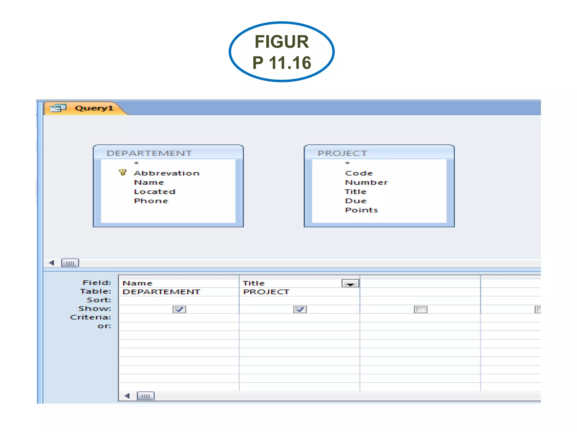Click PROJECT cell in Table row

pyautogui.click(x=299, y=292)
